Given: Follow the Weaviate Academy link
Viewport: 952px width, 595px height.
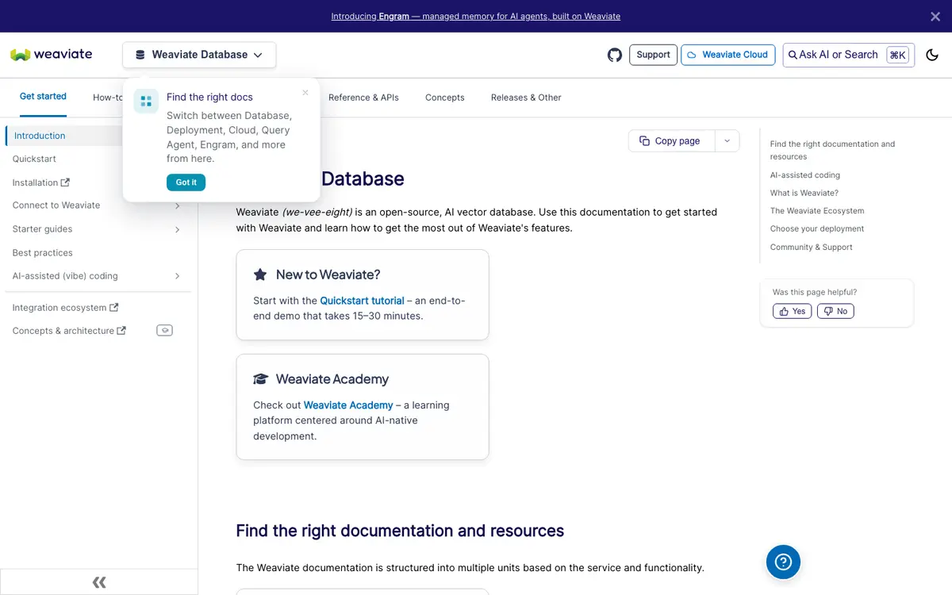Looking at the screenshot, I should tap(348, 405).
